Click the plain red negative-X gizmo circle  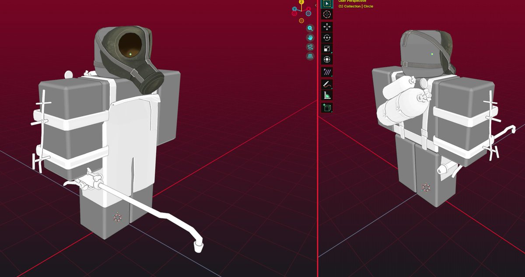coord(294,13)
